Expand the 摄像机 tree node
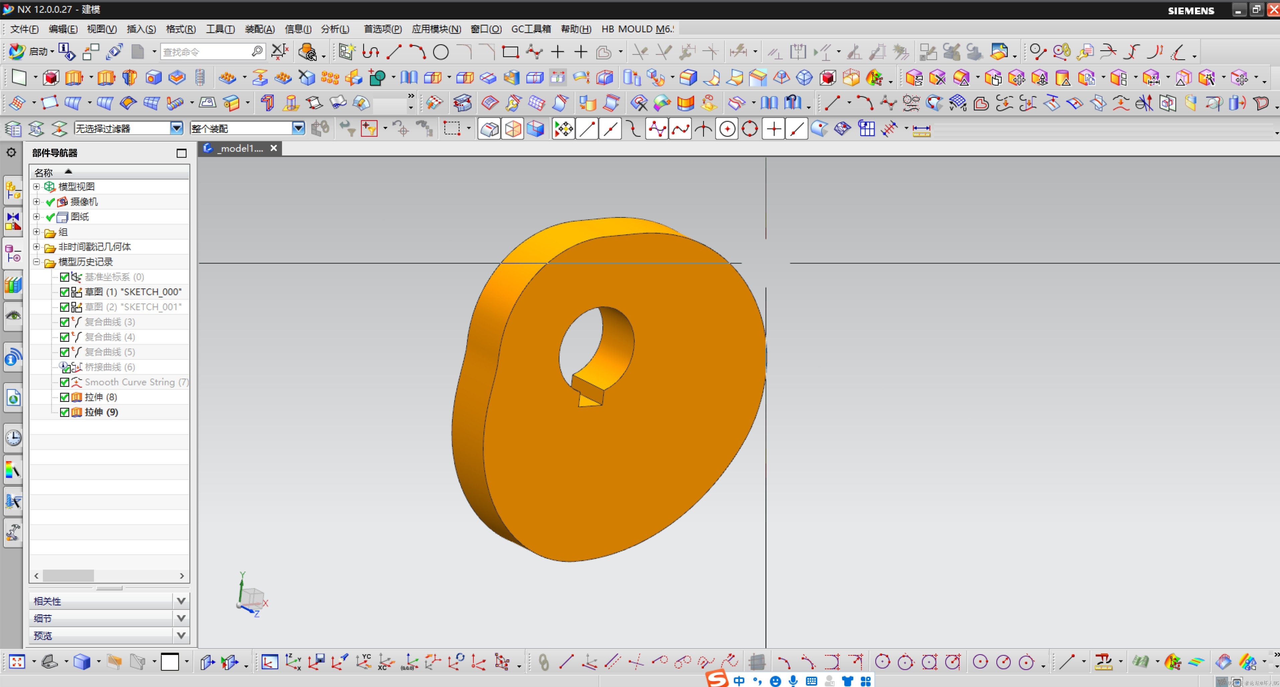Image resolution: width=1280 pixels, height=687 pixels. coord(36,202)
